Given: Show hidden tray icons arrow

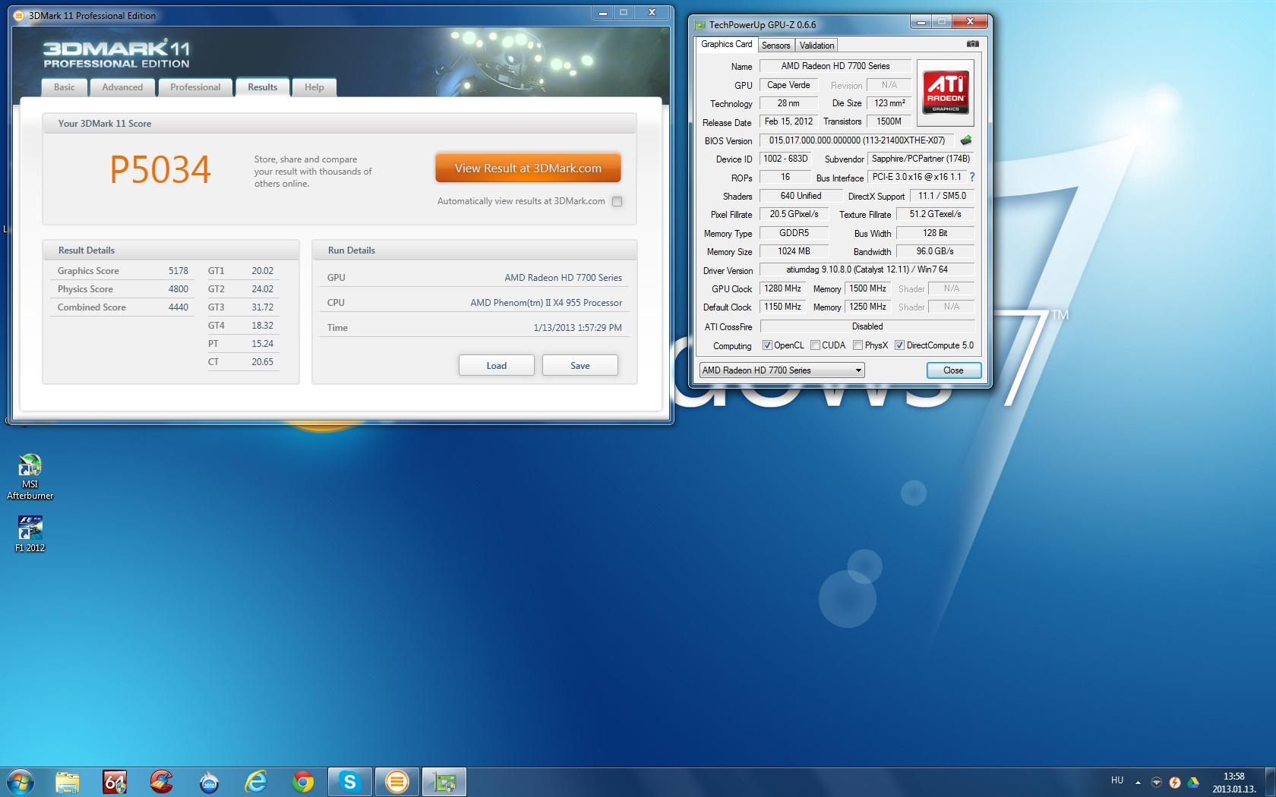Looking at the screenshot, I should click(1138, 782).
